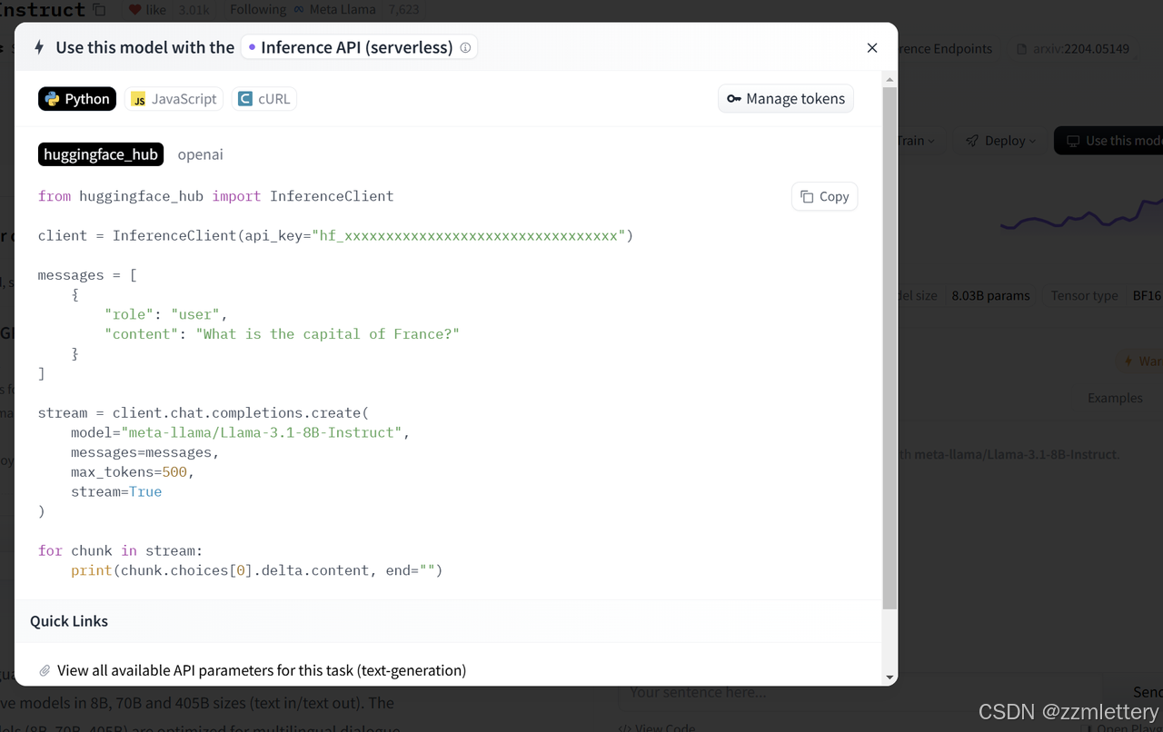Switch to the openai client tab
The image size is (1163, 732).
point(200,154)
